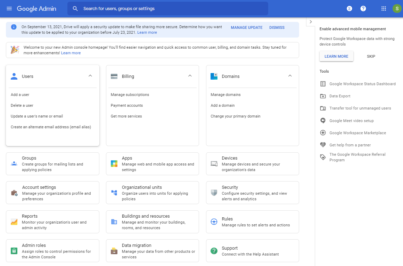The width and height of the screenshot is (403, 266).
Task: Click the Buildings and resources icon
Action: (x=114, y=222)
